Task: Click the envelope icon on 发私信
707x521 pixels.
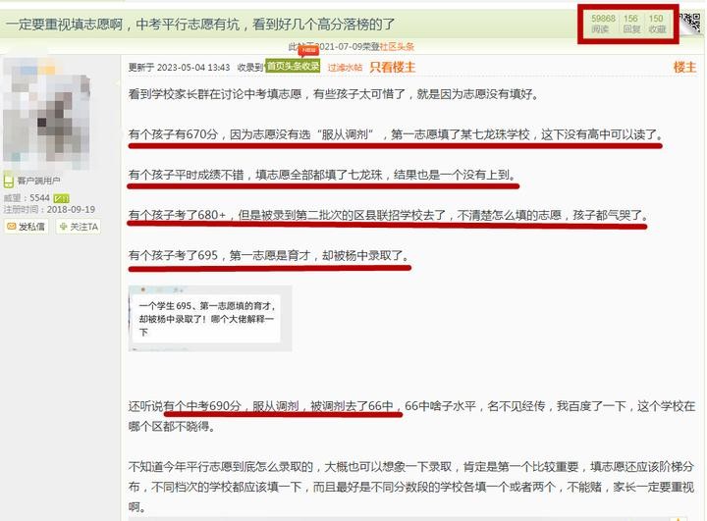Action: pos(11,227)
